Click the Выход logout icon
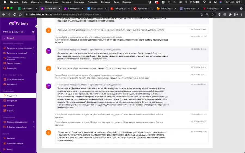This screenshot has width=245, height=153. (5, 149)
